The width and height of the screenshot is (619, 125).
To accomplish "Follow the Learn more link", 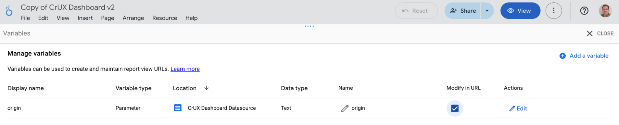I will (x=185, y=69).
